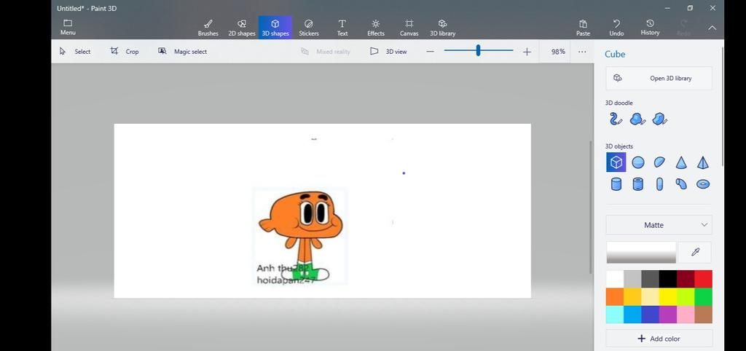Choose the pink color swatch
This screenshot has height=351, width=746.
tap(686, 315)
